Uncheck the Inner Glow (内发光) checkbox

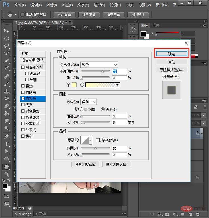coord(23,98)
